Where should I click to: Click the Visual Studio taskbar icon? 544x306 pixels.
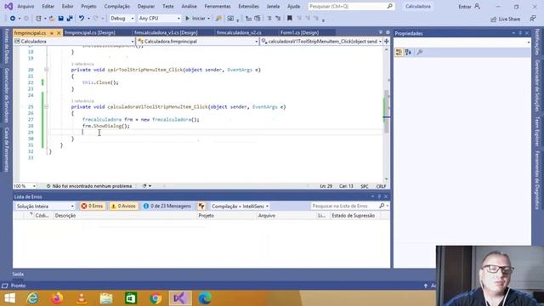click(179, 298)
